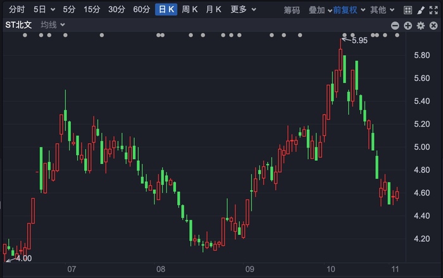Click the 5.95 high price marker
Screen dimensions: 443x278
pyautogui.click(x=359, y=41)
